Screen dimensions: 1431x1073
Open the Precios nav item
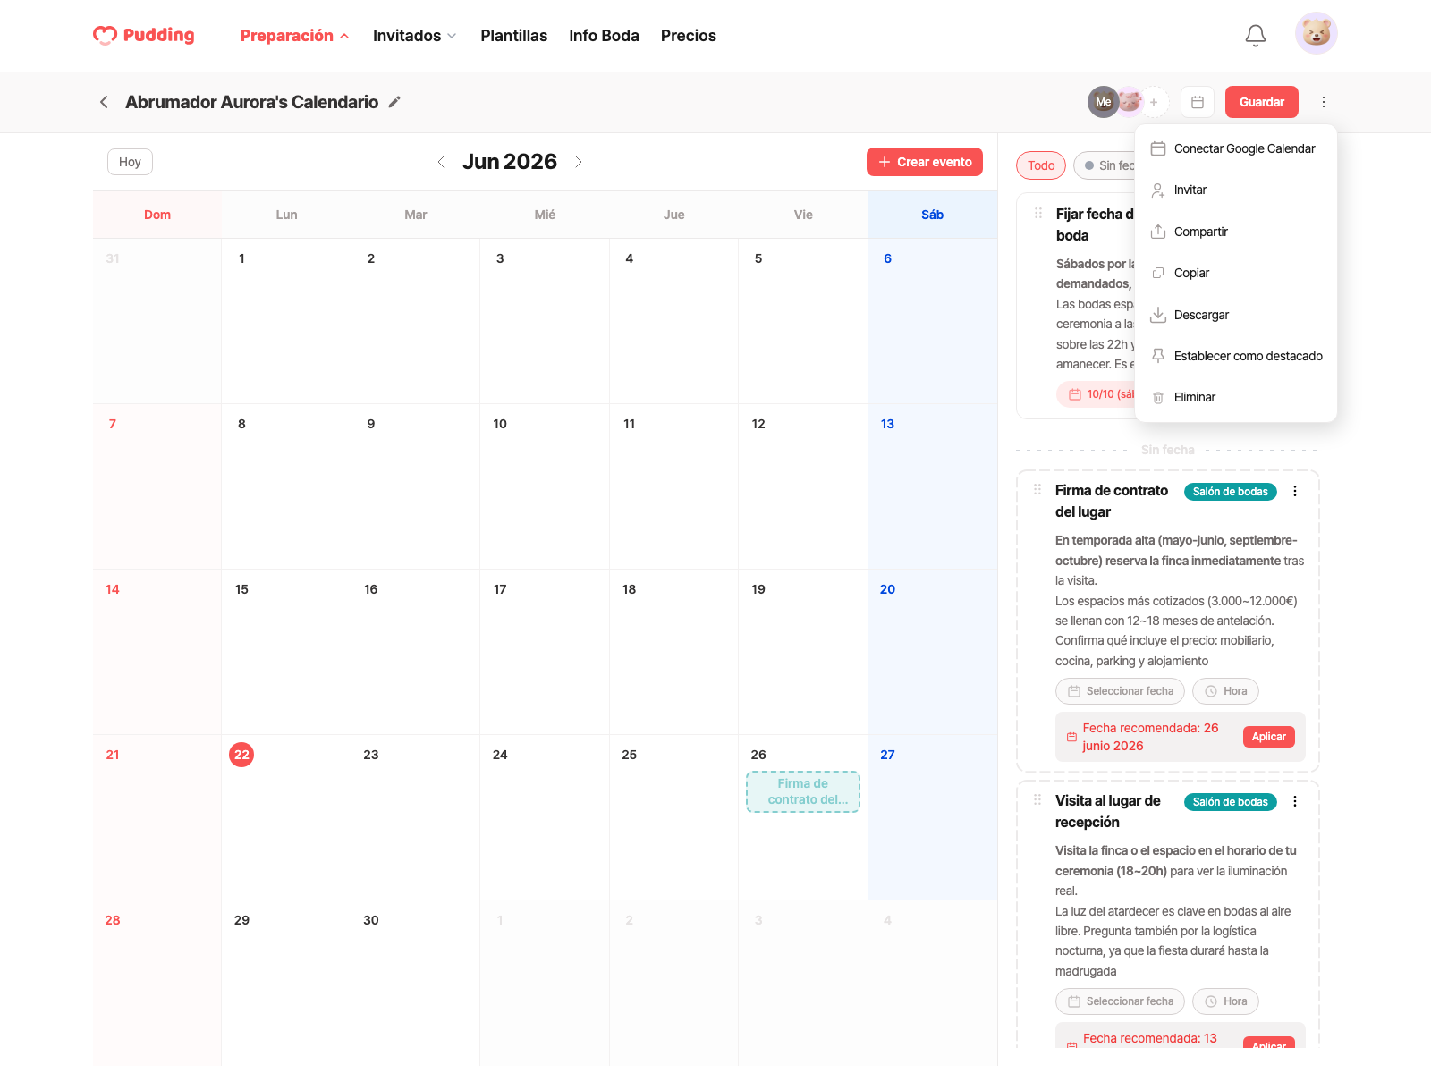pyautogui.click(x=689, y=36)
